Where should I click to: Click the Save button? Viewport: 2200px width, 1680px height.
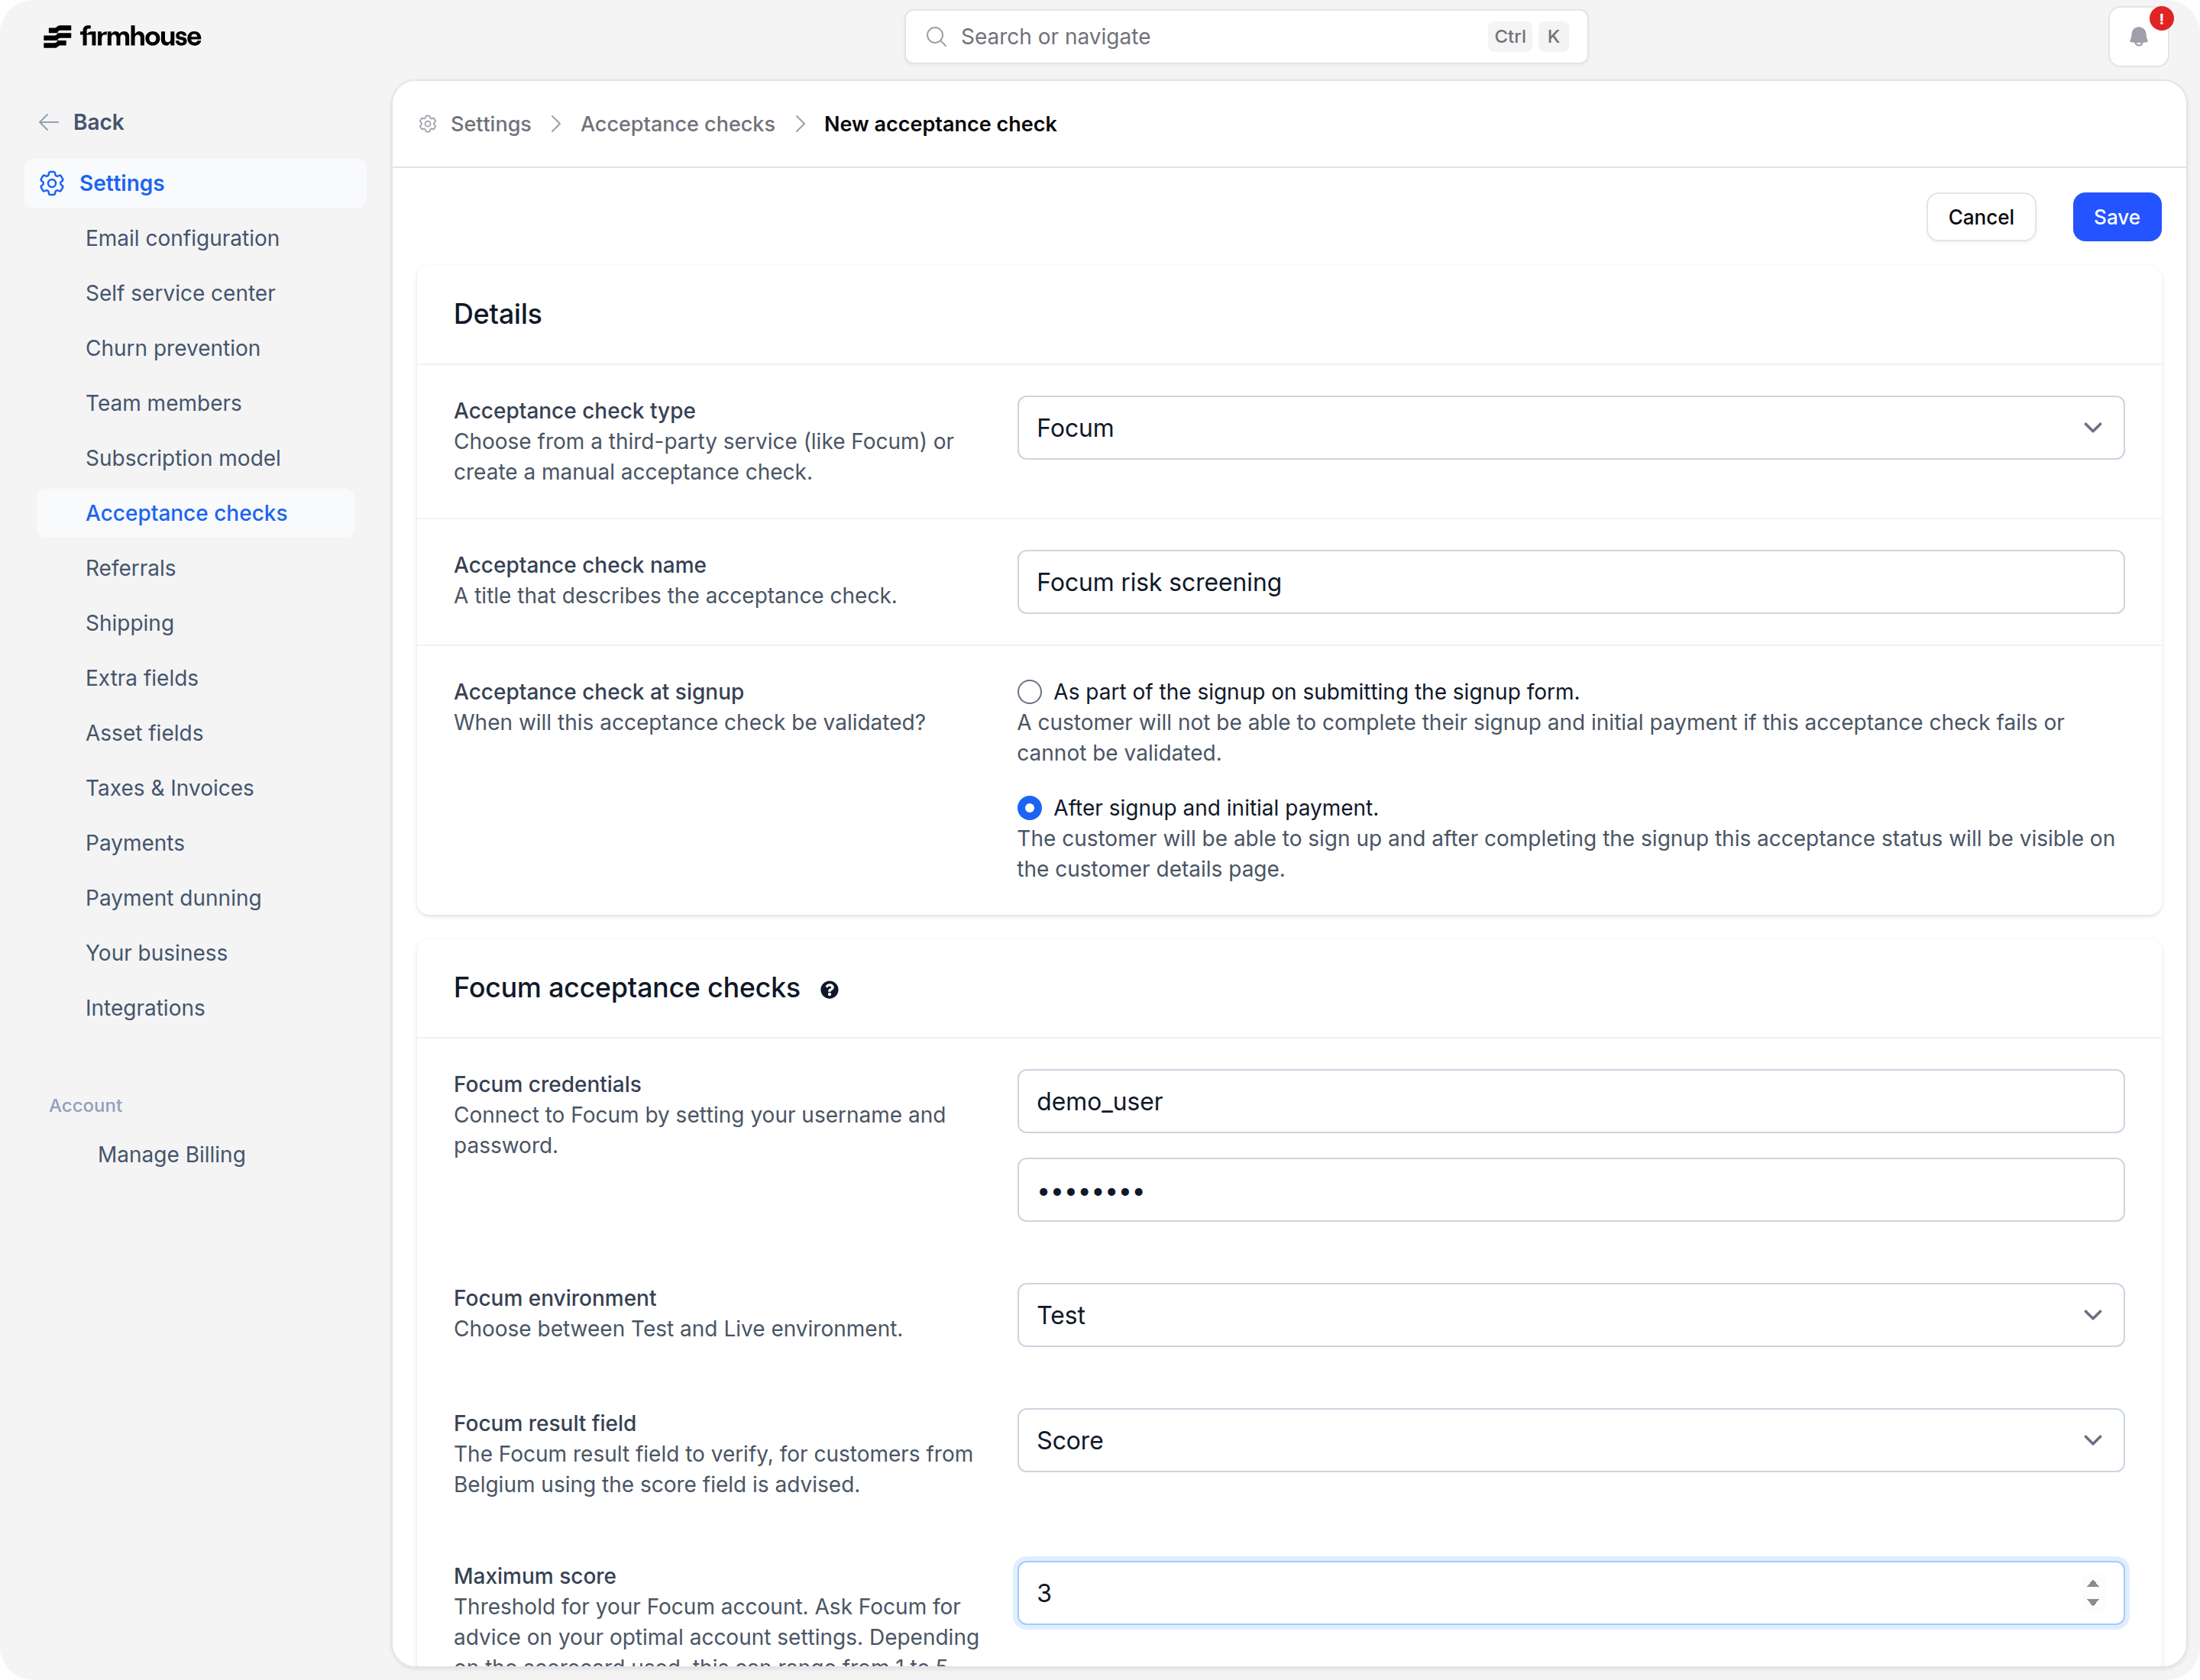2116,217
